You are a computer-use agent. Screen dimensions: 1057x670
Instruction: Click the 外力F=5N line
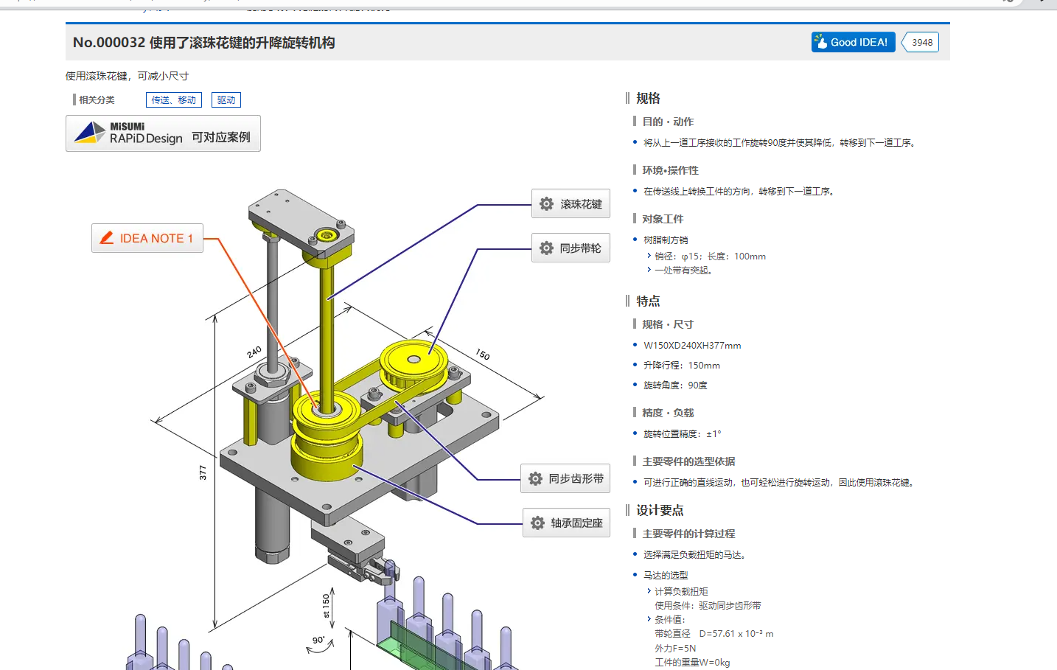click(x=675, y=649)
